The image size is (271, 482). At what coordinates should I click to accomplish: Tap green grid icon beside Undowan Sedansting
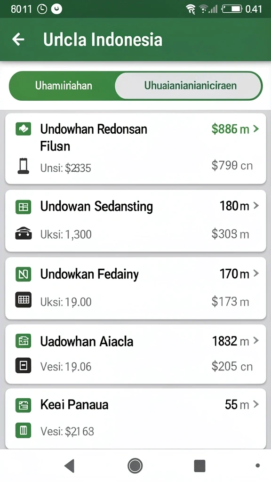24,207
